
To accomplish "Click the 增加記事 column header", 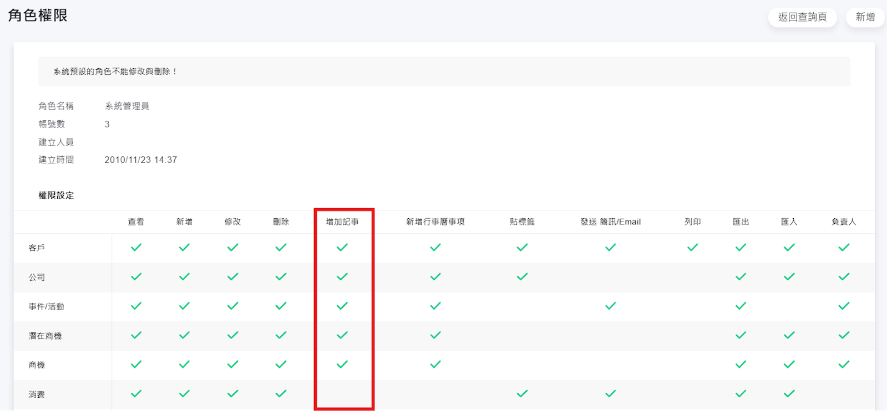I will coord(342,222).
